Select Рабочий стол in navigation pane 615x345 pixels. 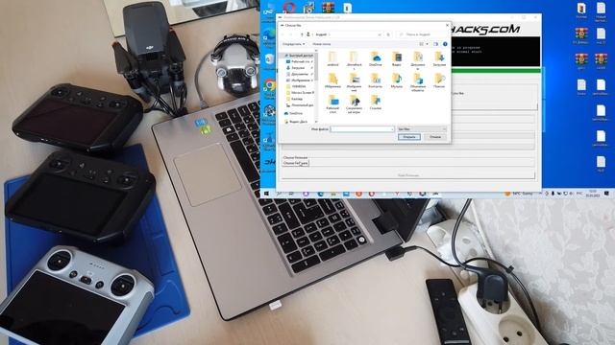(x=299, y=61)
